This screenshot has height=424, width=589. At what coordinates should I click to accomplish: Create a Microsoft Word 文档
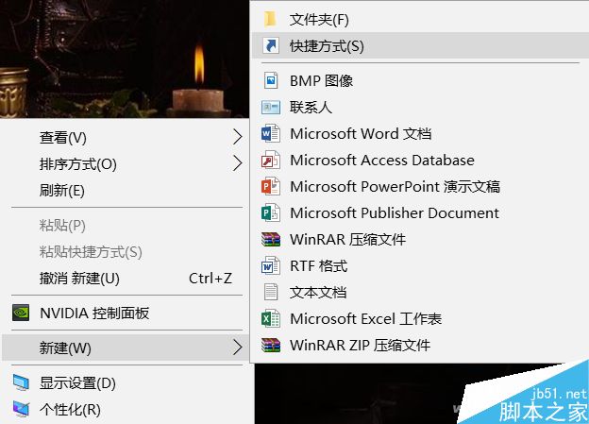coord(420,133)
